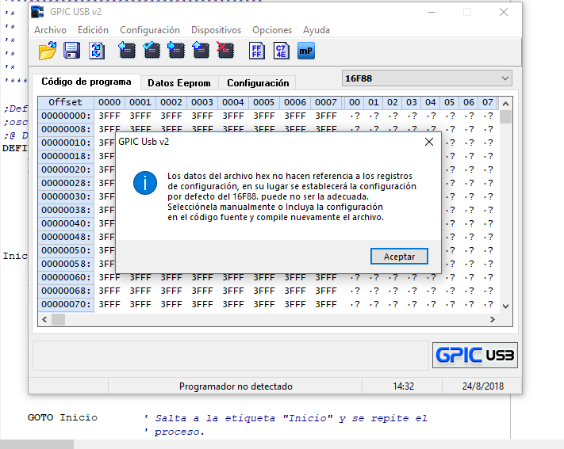Click the 0000 column header

pyautogui.click(x=109, y=102)
